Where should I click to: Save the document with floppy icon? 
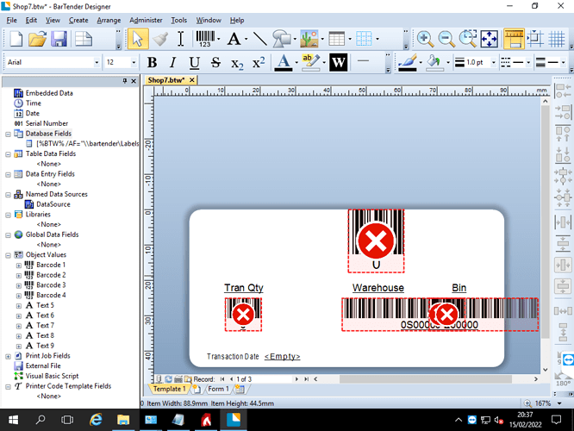[59, 39]
